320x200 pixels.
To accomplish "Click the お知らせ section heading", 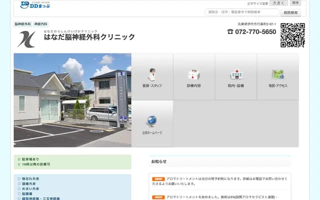I will (x=159, y=161).
